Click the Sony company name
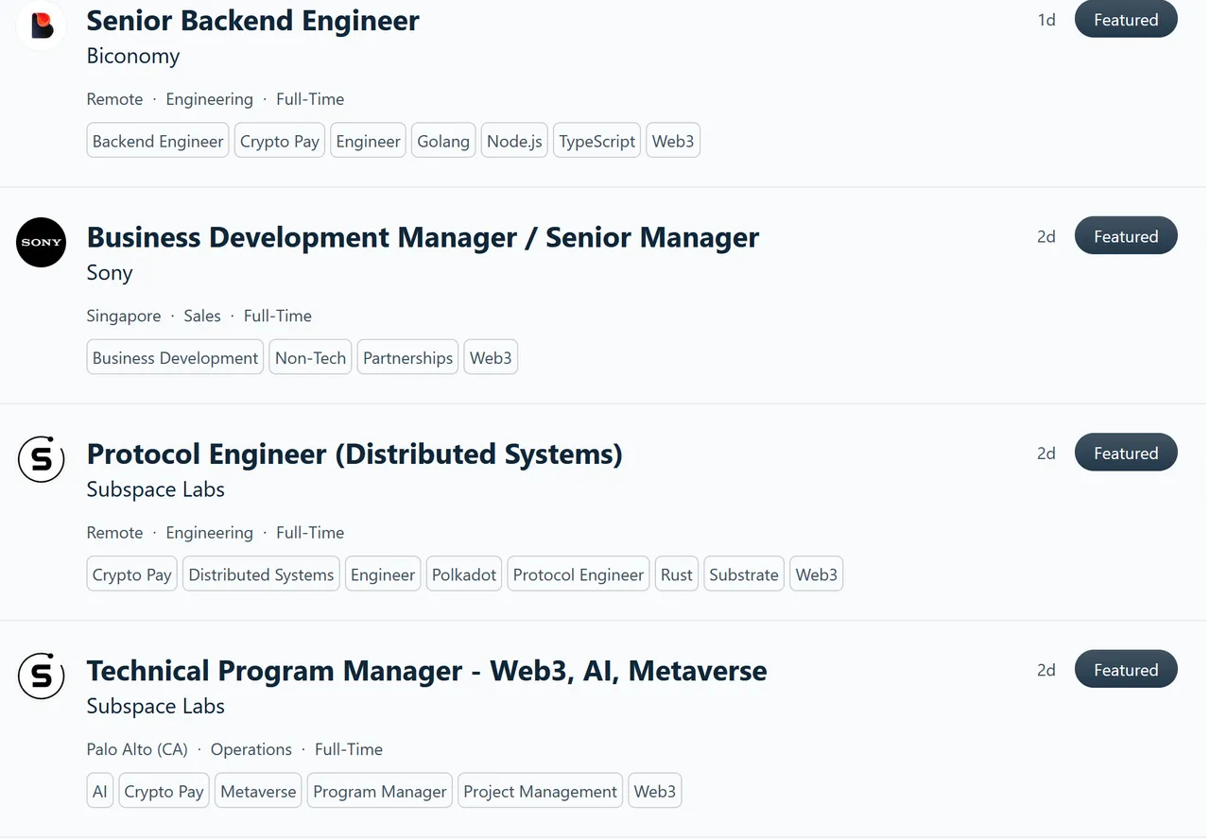 pos(110,272)
